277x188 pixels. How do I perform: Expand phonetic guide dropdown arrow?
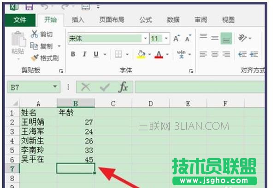pos(190,54)
